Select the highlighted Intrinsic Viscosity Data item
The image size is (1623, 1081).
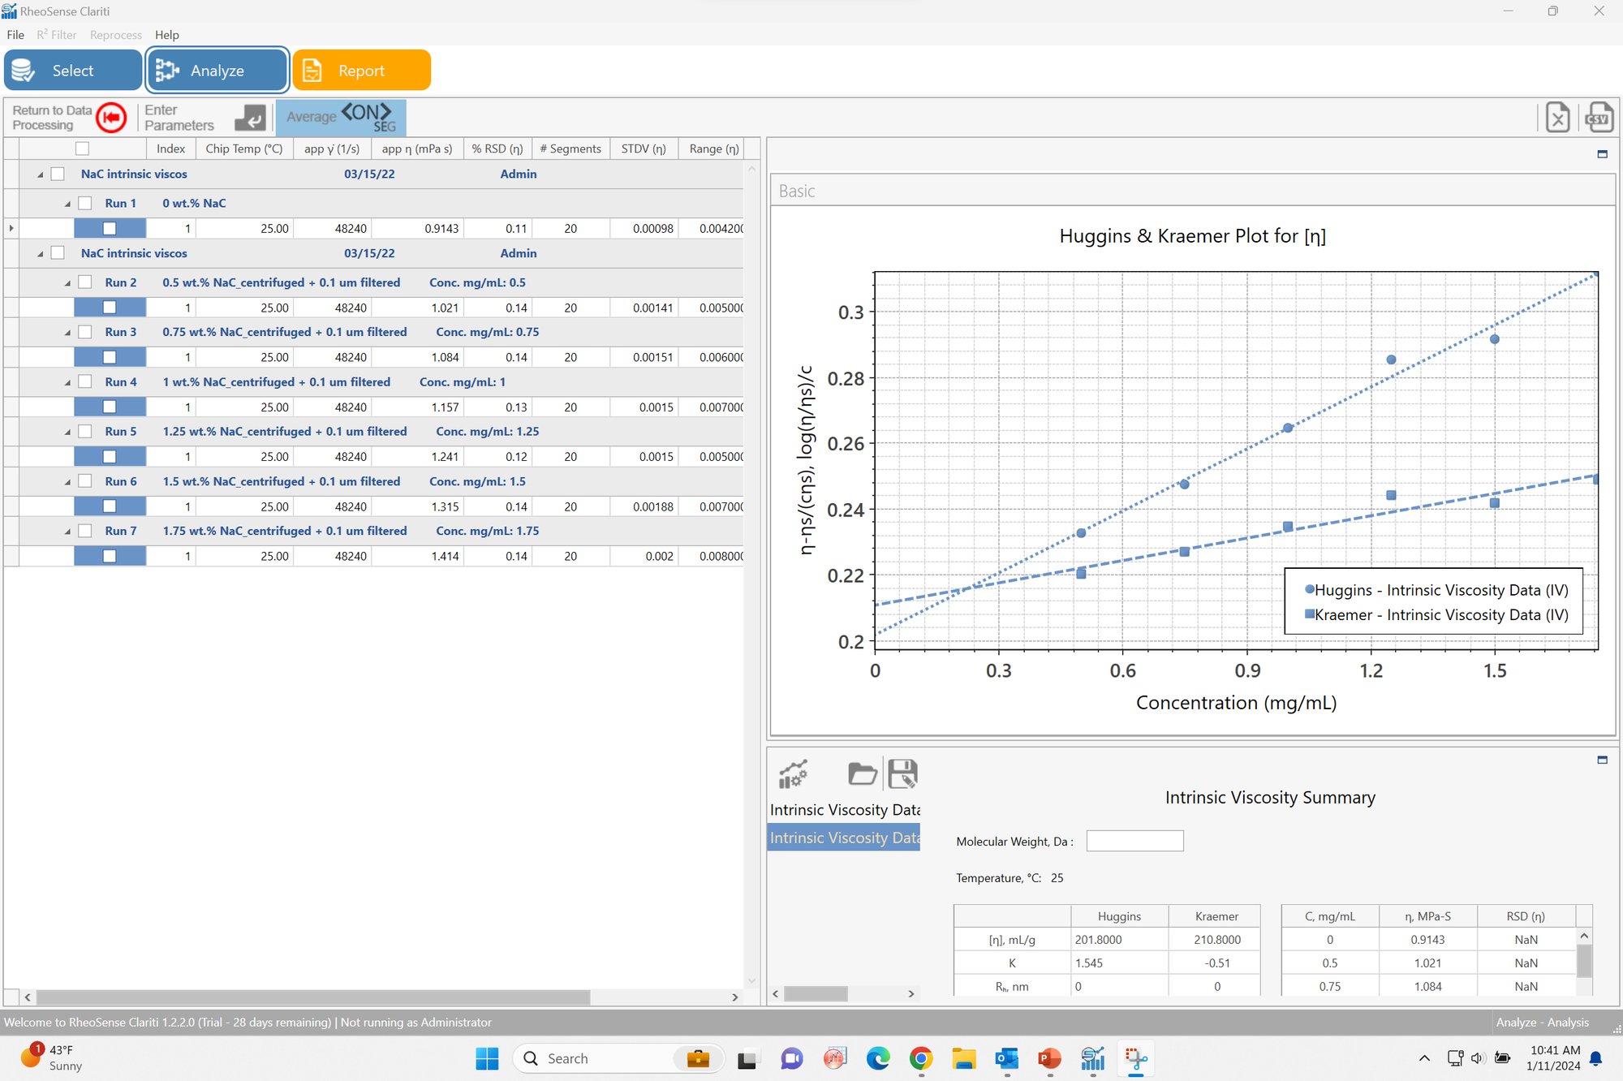pyautogui.click(x=844, y=838)
